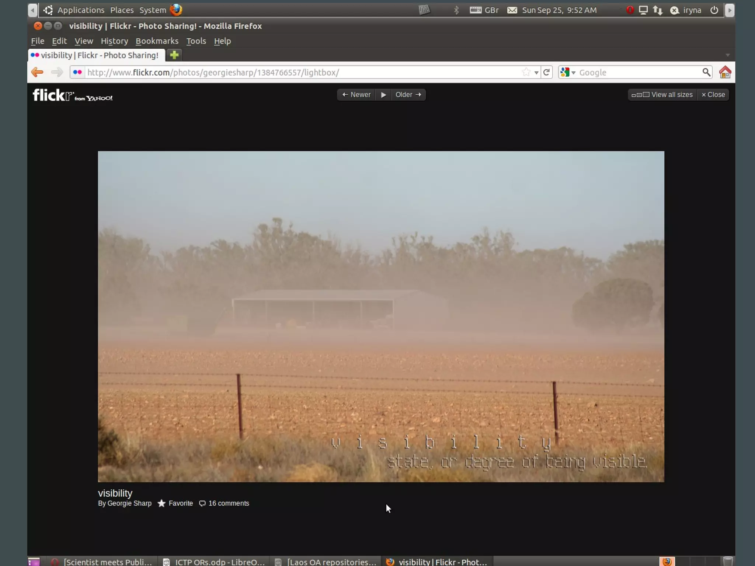Click the search magnifier icon

click(706, 72)
